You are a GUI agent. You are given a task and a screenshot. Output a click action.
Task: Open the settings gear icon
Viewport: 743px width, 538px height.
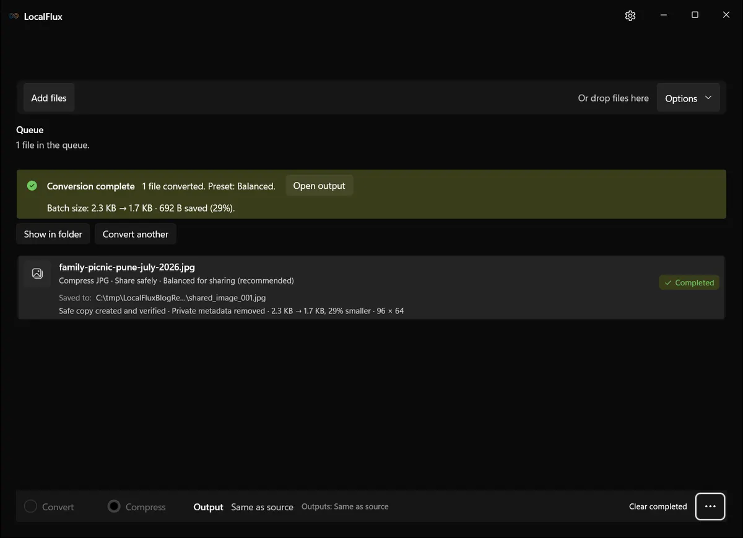[x=630, y=15]
